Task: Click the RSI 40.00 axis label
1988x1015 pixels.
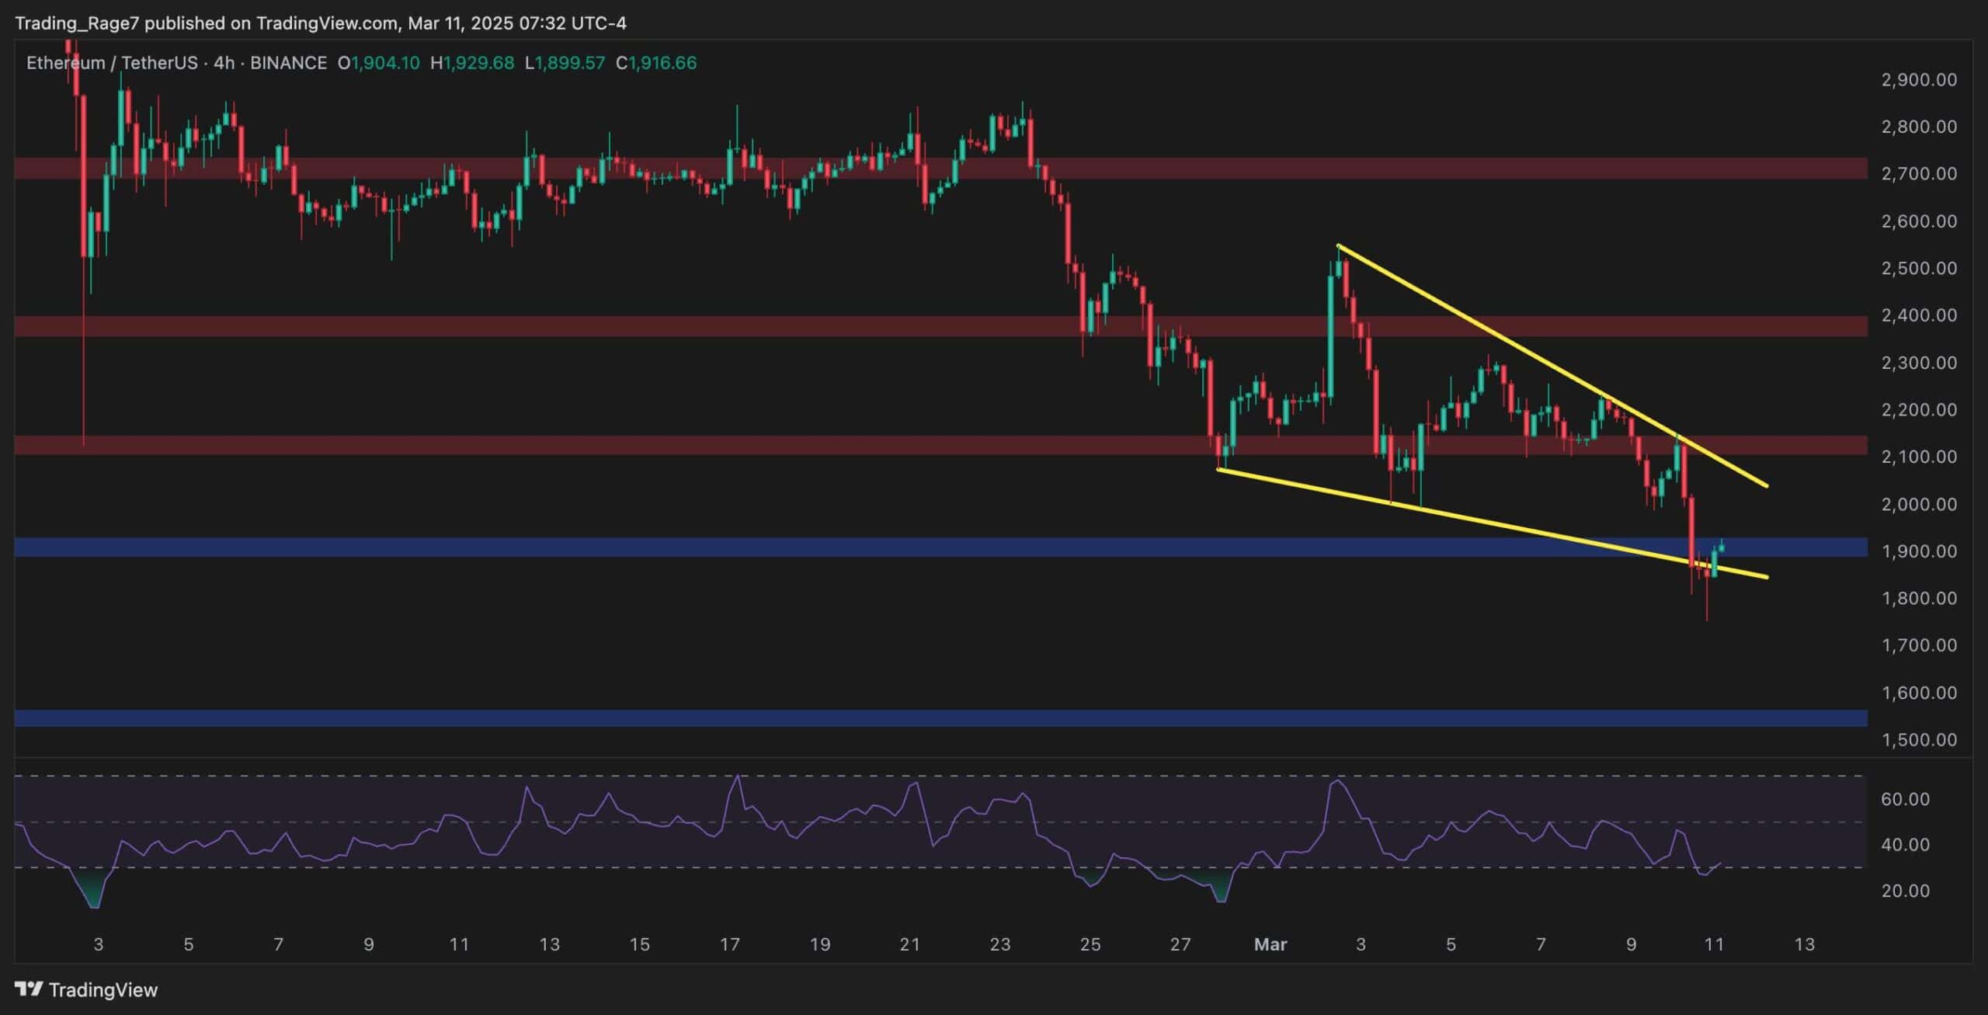Action: point(1906,844)
